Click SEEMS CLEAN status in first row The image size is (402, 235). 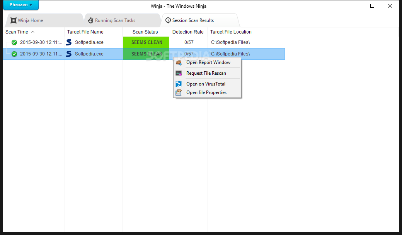click(146, 42)
